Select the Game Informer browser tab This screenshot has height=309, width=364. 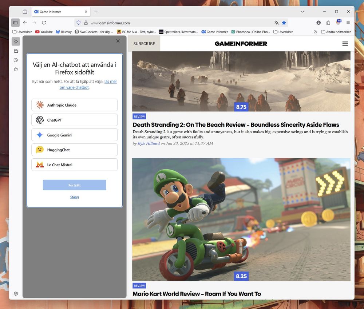point(61,12)
